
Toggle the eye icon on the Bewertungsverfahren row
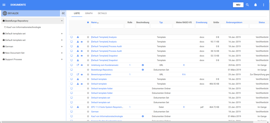pyautogui.click(x=82, y=74)
